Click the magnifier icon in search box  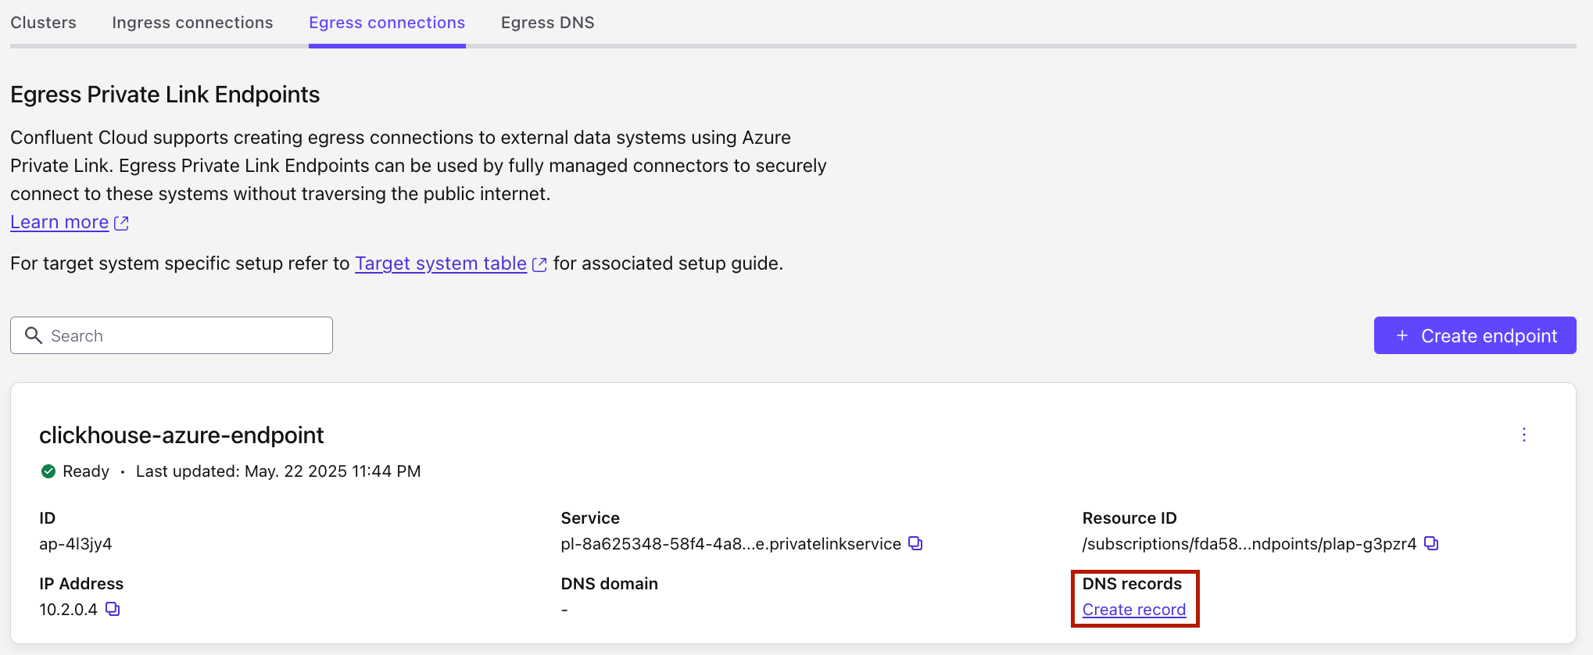point(34,335)
